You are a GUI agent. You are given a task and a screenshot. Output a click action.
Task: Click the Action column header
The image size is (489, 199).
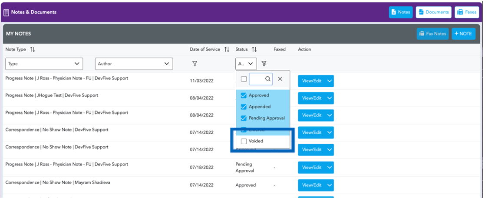(x=304, y=49)
